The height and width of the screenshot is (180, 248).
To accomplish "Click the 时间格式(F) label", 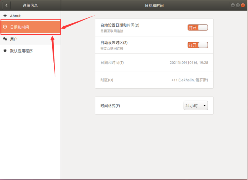I will [x=110, y=106].
